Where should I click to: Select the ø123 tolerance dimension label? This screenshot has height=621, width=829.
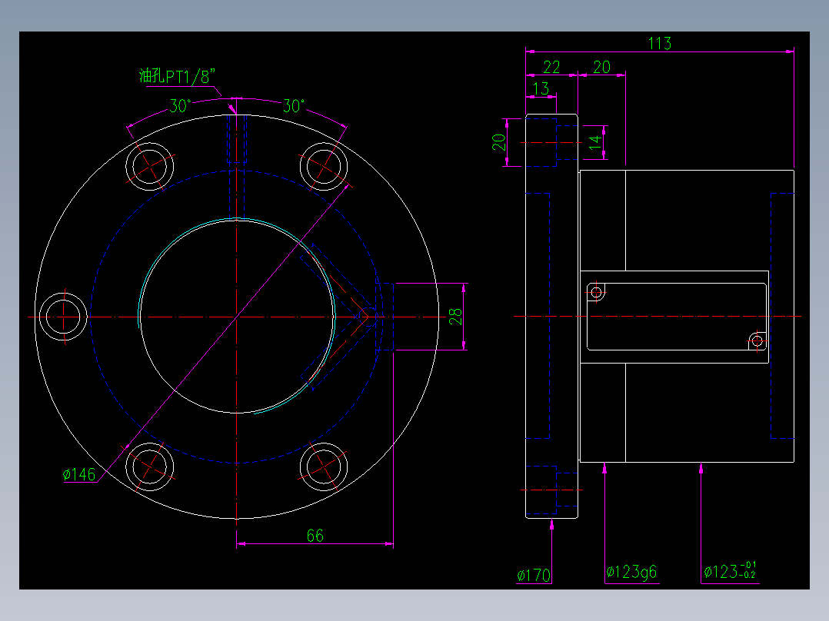[730, 571]
